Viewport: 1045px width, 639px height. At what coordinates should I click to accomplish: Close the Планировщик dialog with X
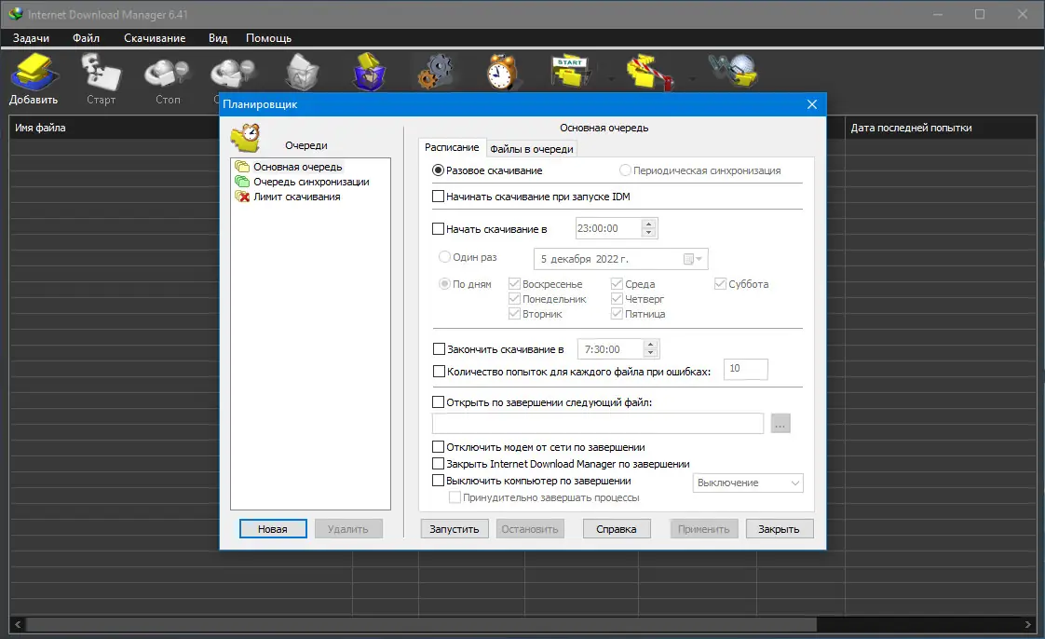(x=812, y=104)
